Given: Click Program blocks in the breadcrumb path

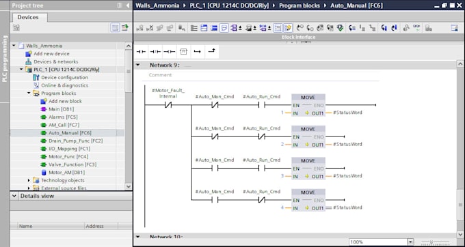Looking at the screenshot, I should tap(300, 5).
